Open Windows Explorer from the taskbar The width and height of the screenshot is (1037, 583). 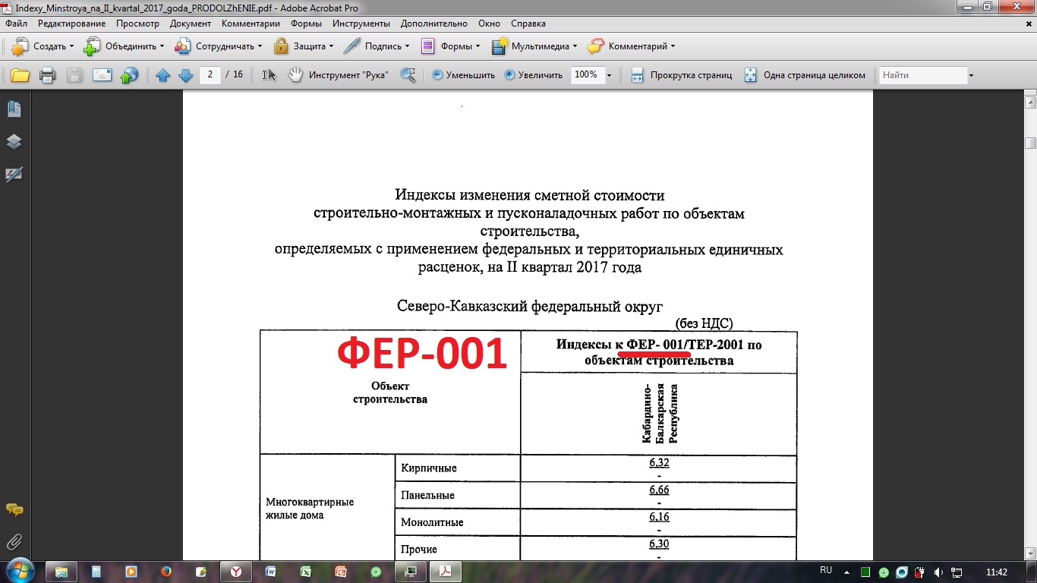[61, 572]
